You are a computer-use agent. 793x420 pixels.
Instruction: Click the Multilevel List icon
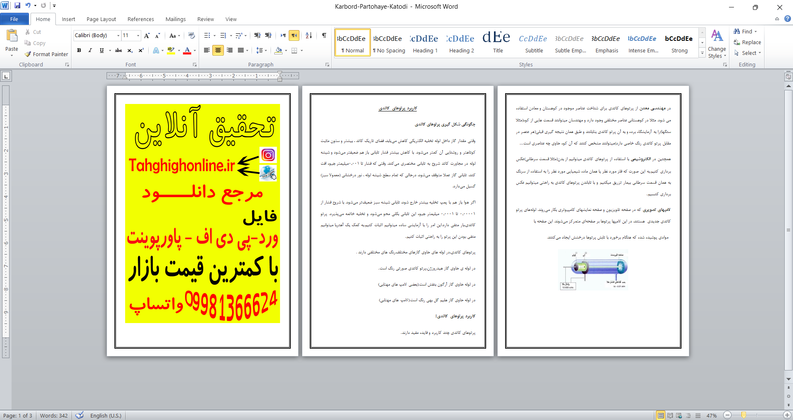point(239,35)
